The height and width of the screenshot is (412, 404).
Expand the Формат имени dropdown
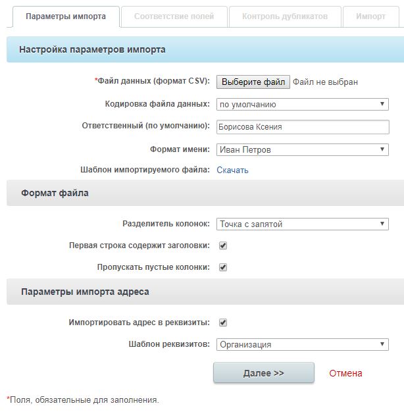coord(303,149)
